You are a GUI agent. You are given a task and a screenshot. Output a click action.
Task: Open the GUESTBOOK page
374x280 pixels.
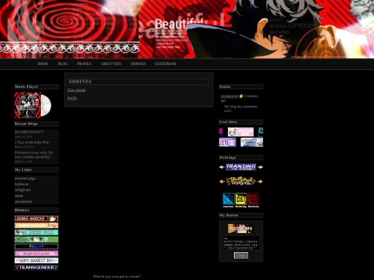166,64
